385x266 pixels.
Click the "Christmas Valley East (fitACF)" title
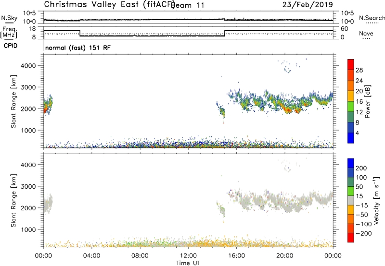tap(109, 4)
